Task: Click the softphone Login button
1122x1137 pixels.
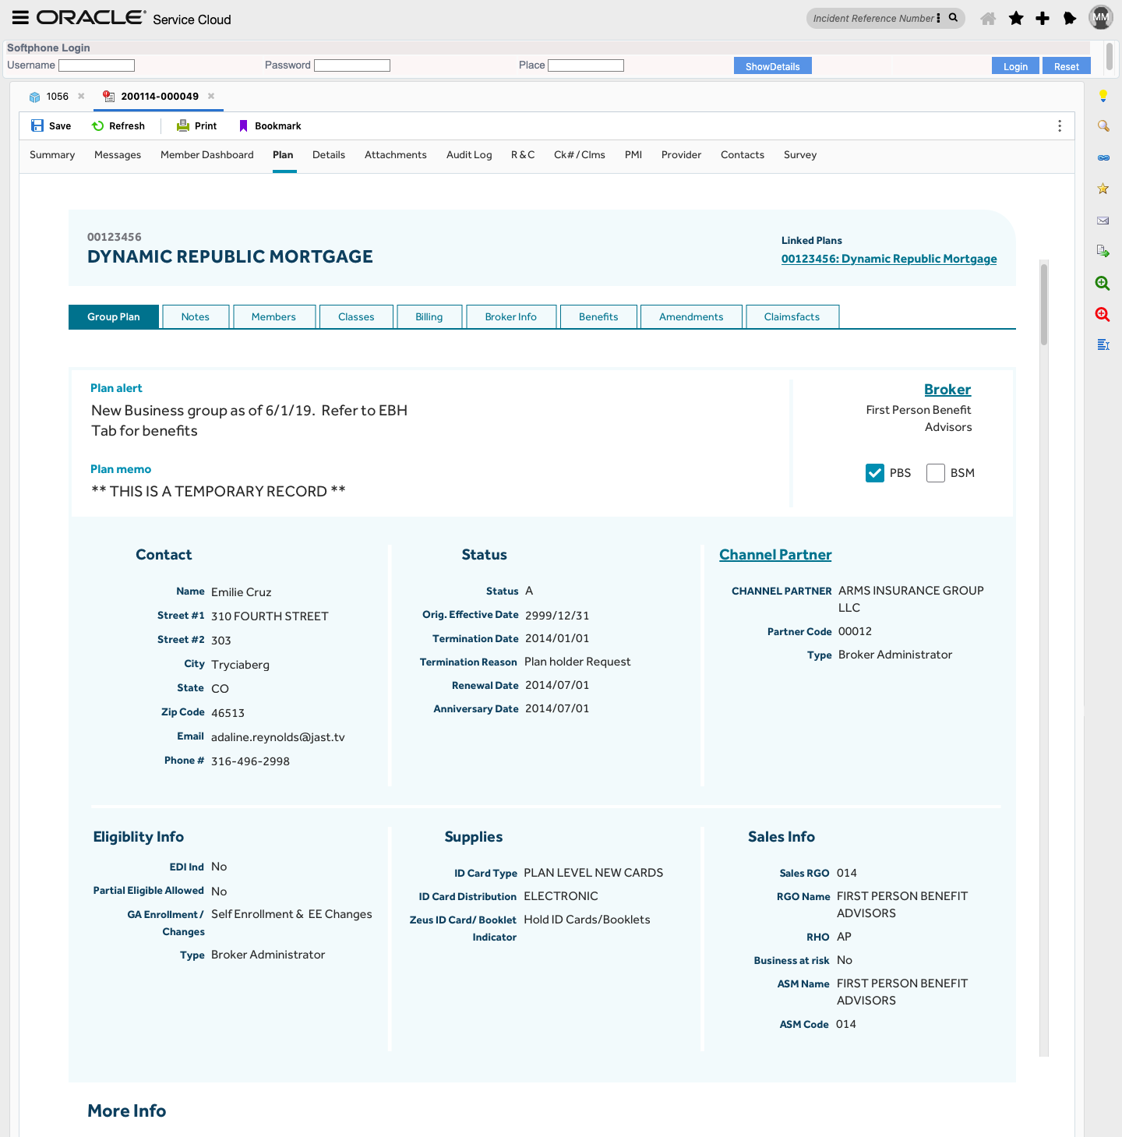Action: tap(1015, 65)
